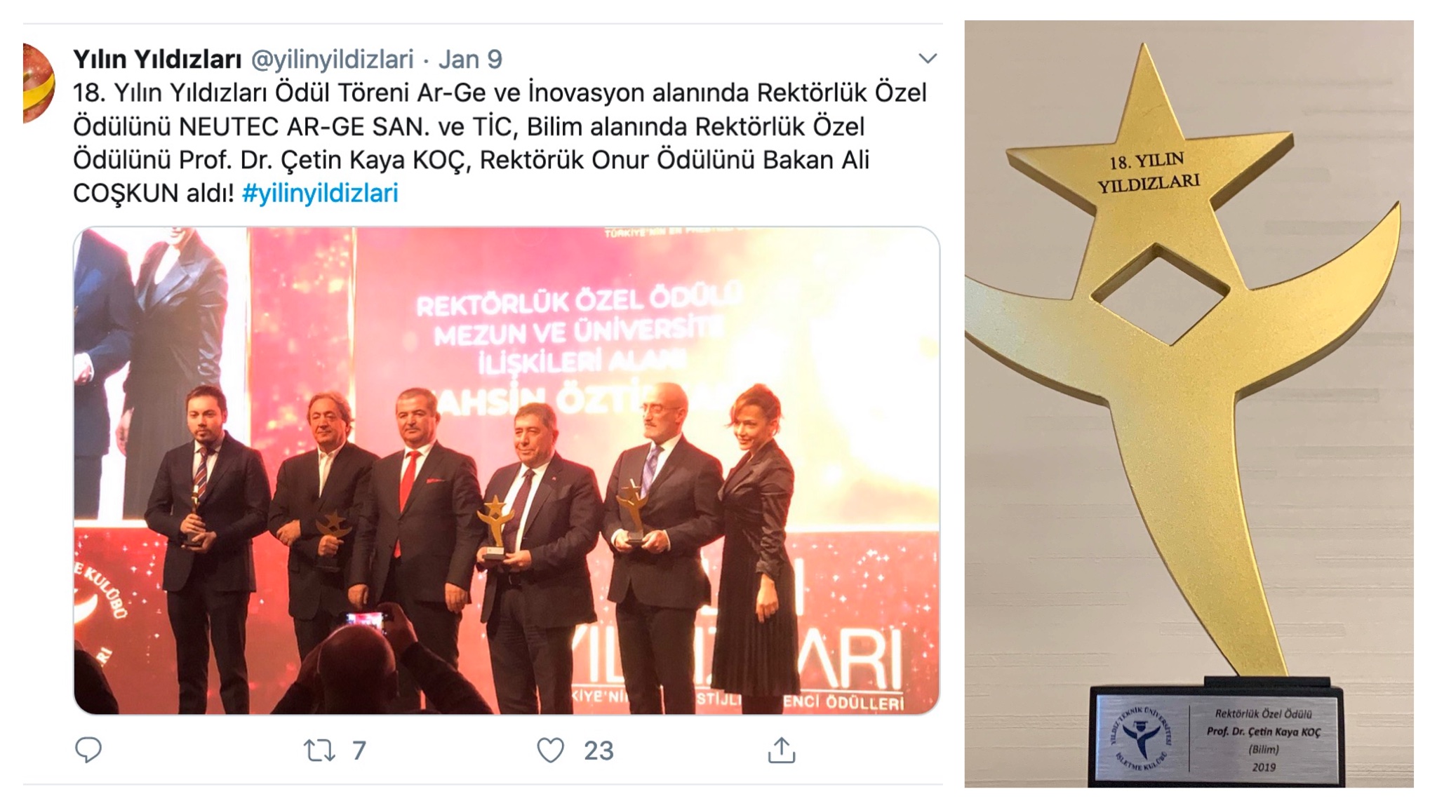Retweet using the retweet arrows icon
The width and height of the screenshot is (1437, 808).
click(319, 750)
